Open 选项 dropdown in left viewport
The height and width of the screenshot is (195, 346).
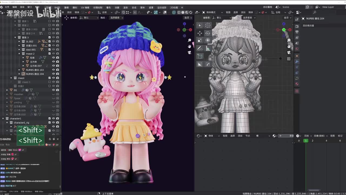(x=188, y=18)
